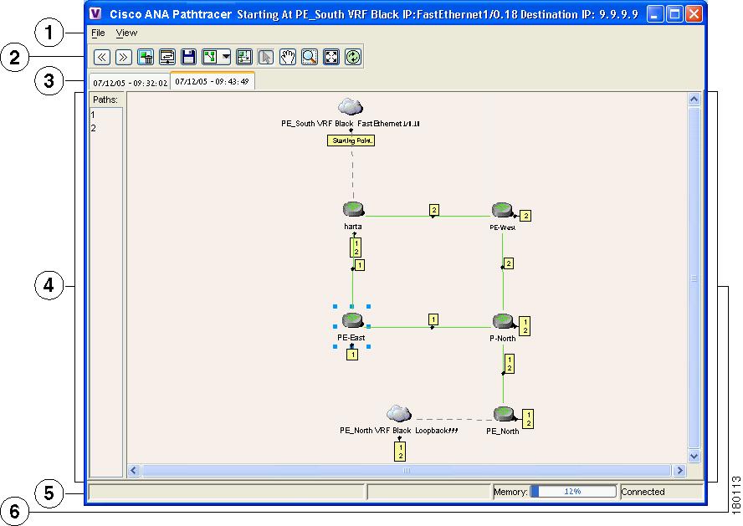743x526 pixels.
Task: Click the toolbar icon showing a page with two arrows
Action: [167, 58]
